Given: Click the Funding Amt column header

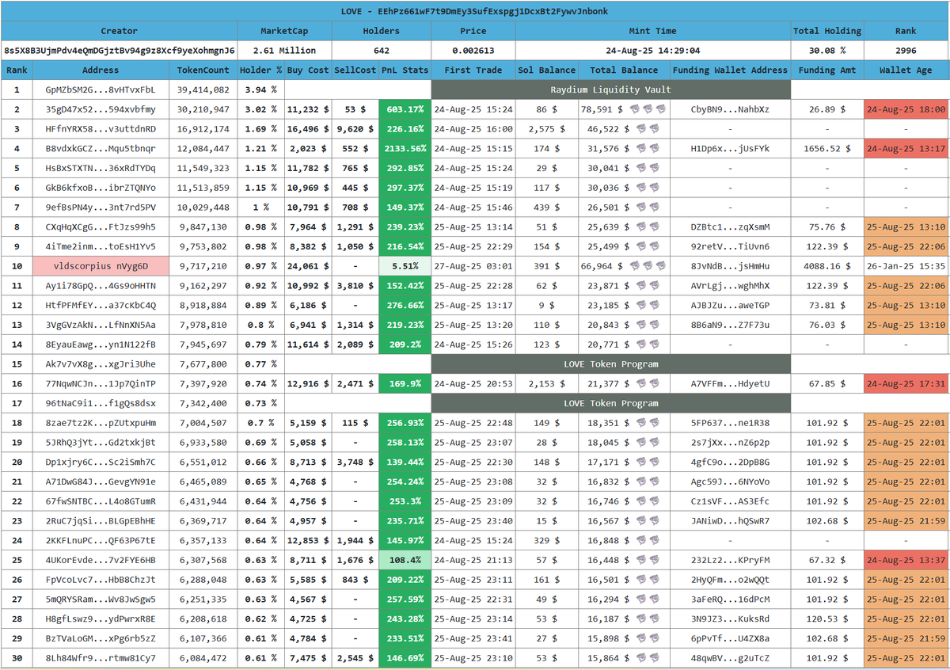Looking at the screenshot, I should [827, 70].
